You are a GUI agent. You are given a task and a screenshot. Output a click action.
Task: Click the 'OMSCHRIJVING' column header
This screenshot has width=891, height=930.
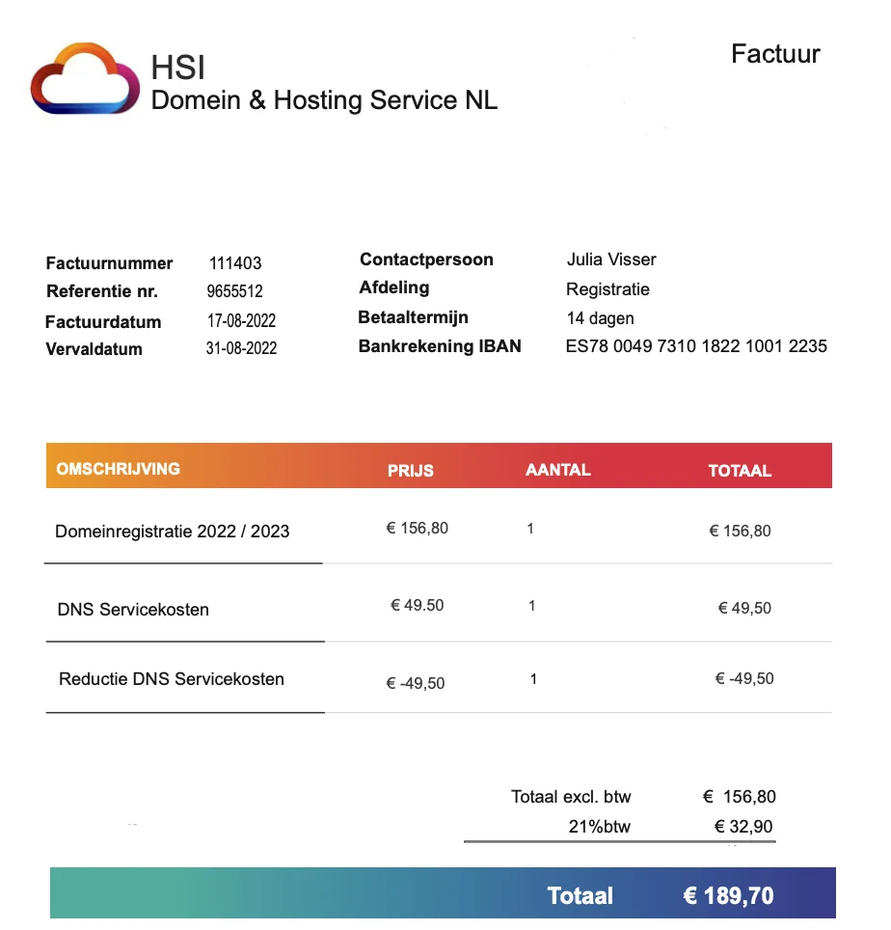(118, 469)
